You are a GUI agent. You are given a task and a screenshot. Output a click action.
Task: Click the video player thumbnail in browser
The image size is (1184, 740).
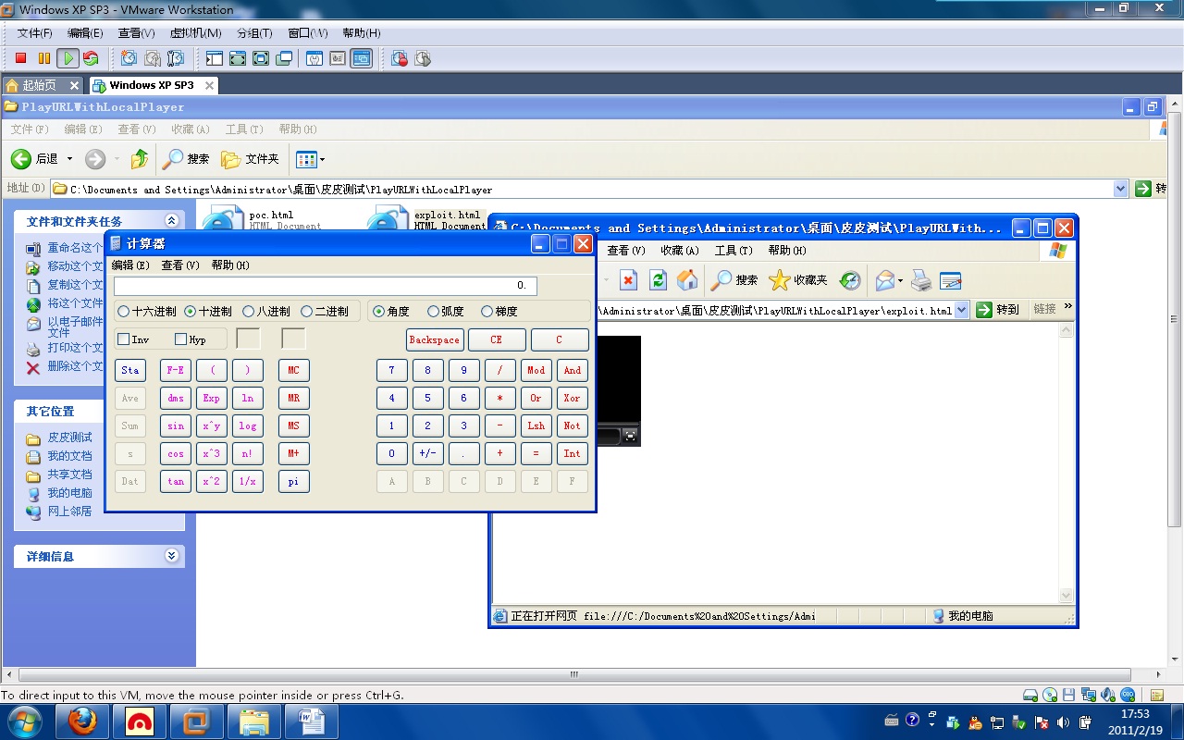(x=620, y=390)
